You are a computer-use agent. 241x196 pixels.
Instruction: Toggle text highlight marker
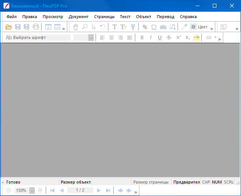(196, 37)
